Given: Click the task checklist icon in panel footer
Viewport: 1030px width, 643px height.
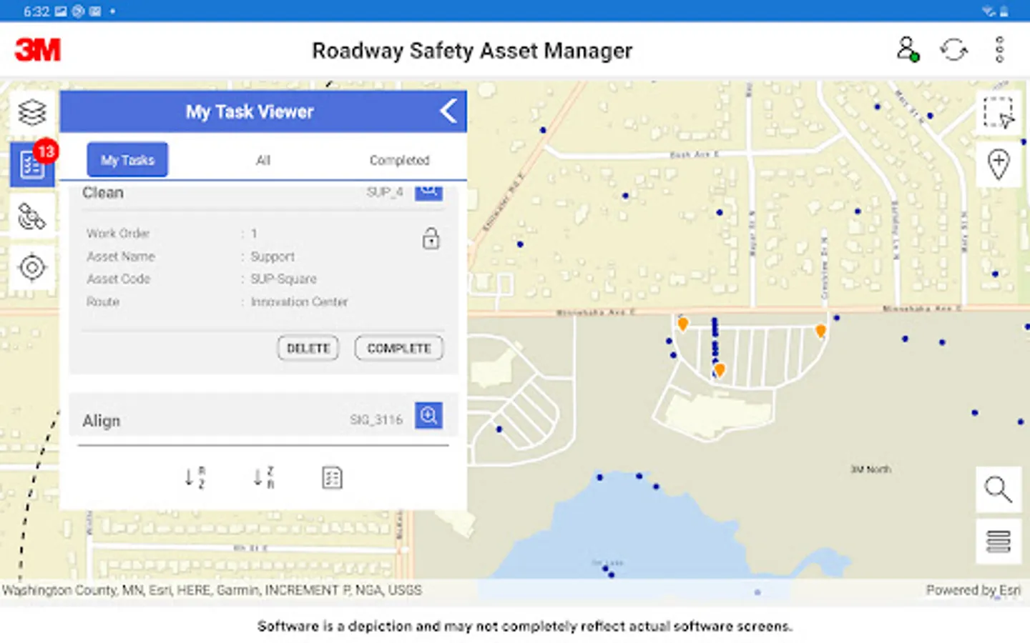Looking at the screenshot, I should pyautogui.click(x=332, y=477).
